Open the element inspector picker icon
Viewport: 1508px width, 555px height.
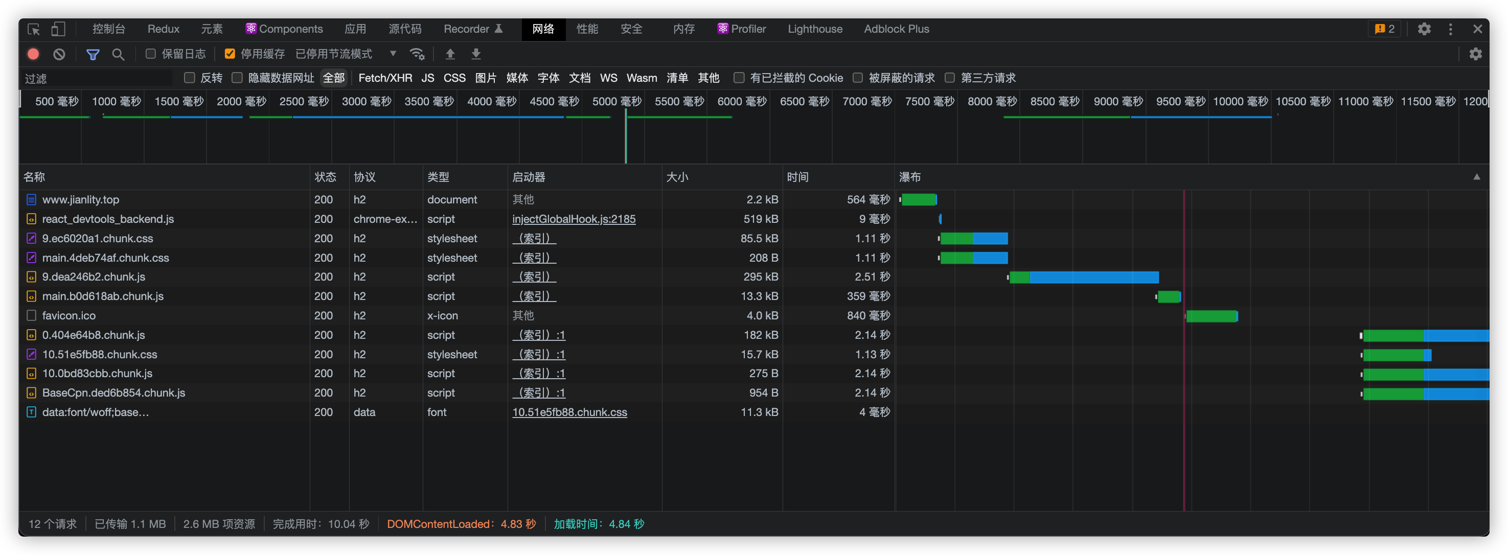point(33,29)
